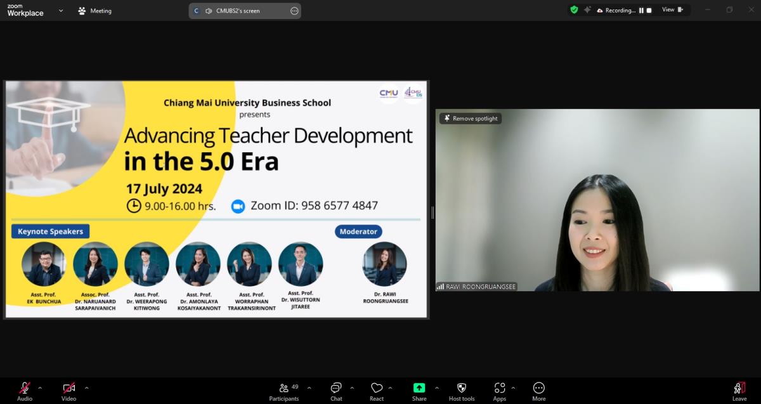
Task: Open Host tools shield menu
Action: 462,391
